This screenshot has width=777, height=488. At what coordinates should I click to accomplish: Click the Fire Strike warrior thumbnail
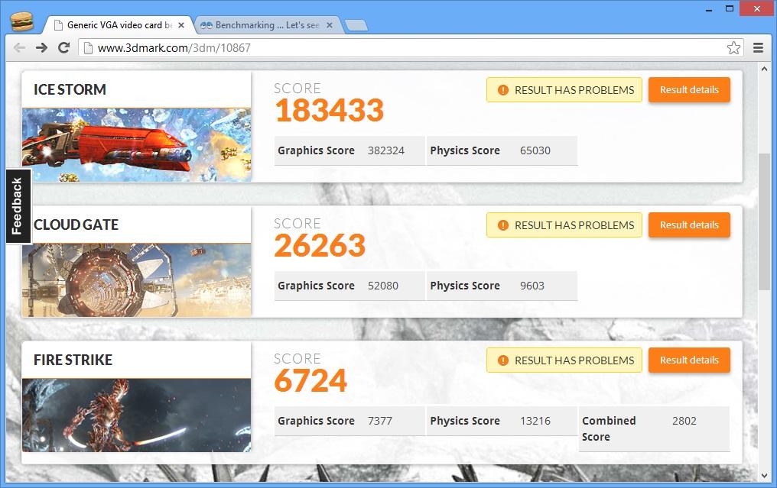click(x=136, y=415)
